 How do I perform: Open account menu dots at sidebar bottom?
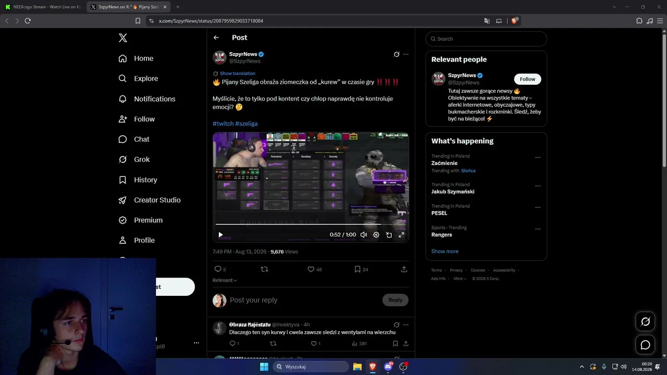196,343
